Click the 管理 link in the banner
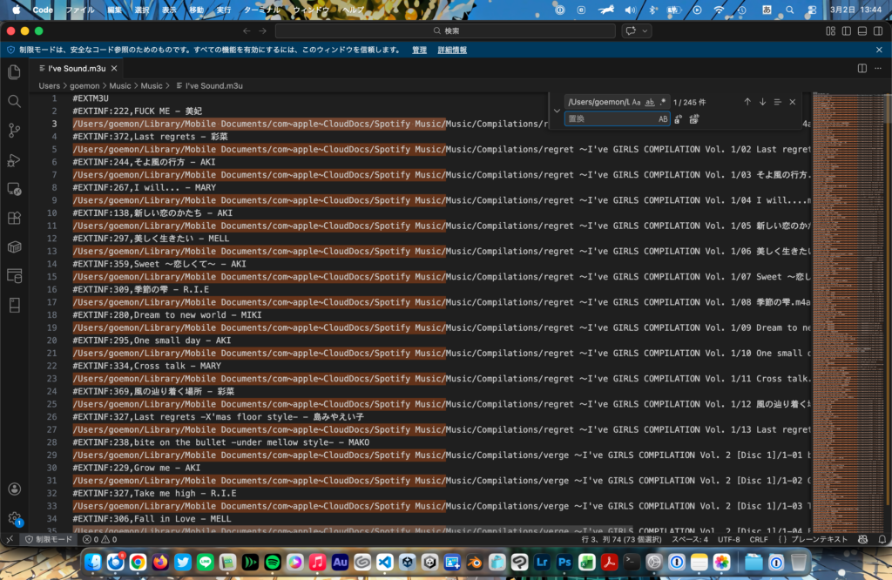This screenshot has width=892, height=580. (x=419, y=50)
